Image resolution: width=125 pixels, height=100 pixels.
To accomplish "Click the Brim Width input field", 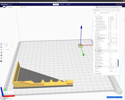I will [114, 42].
